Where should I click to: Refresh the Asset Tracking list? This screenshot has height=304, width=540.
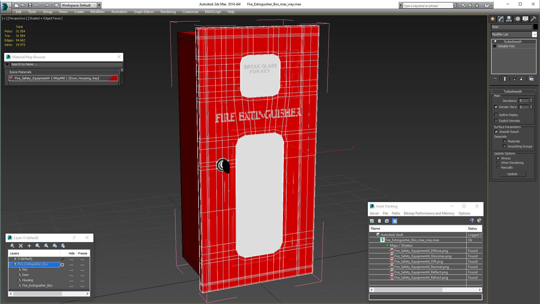(x=372, y=221)
